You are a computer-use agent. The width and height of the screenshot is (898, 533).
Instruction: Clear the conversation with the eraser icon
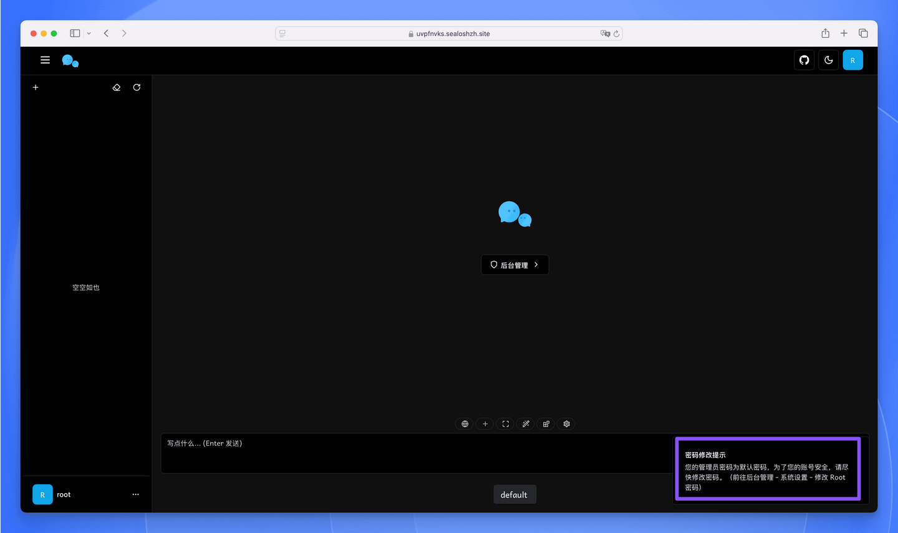click(116, 87)
